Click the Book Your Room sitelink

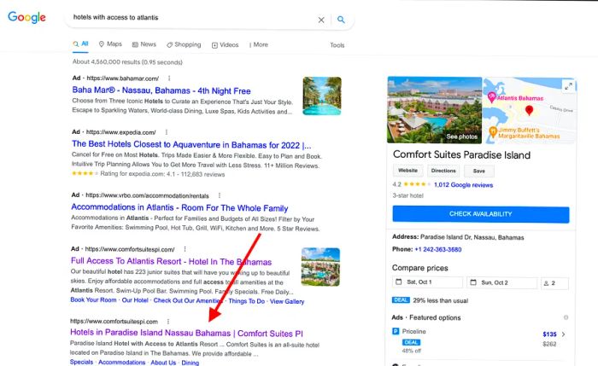(93, 300)
